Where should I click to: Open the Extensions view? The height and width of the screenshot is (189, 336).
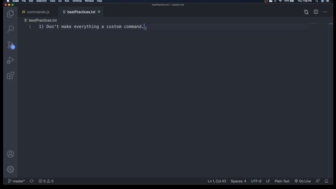[x=10, y=76]
